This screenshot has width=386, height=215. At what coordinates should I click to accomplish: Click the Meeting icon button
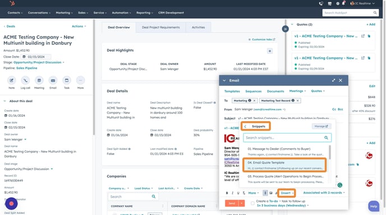pos(39,80)
